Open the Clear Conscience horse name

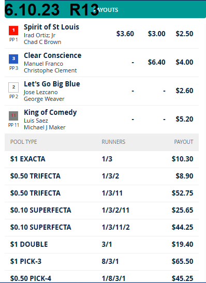tap(53, 55)
